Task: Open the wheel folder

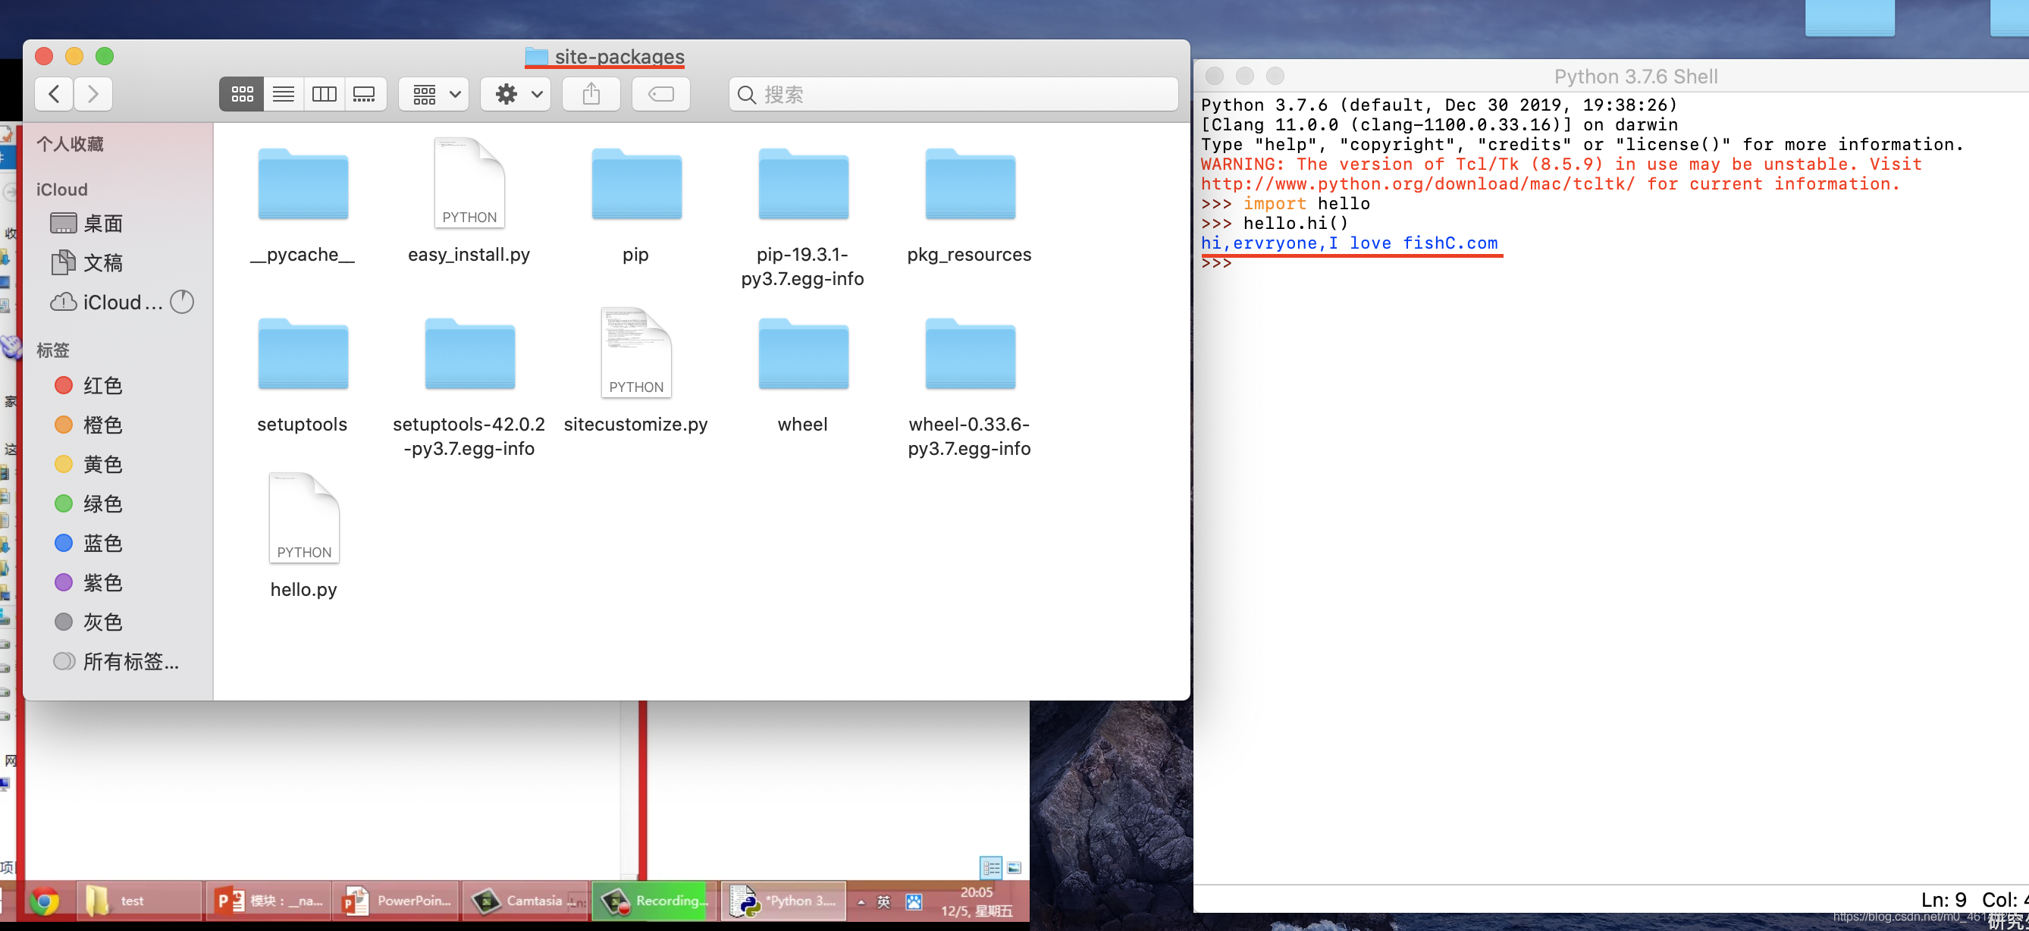Action: click(x=802, y=356)
